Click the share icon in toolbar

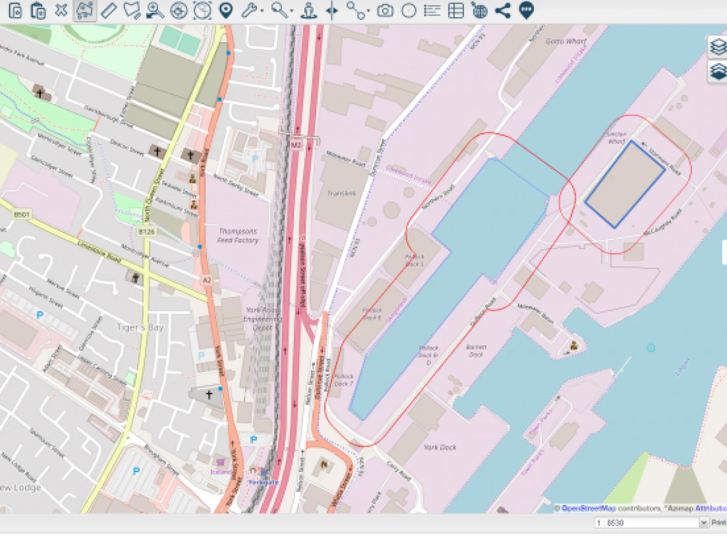[502, 10]
